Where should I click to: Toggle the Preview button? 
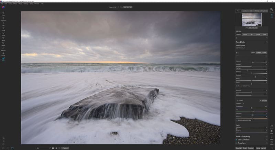click(65, 148)
